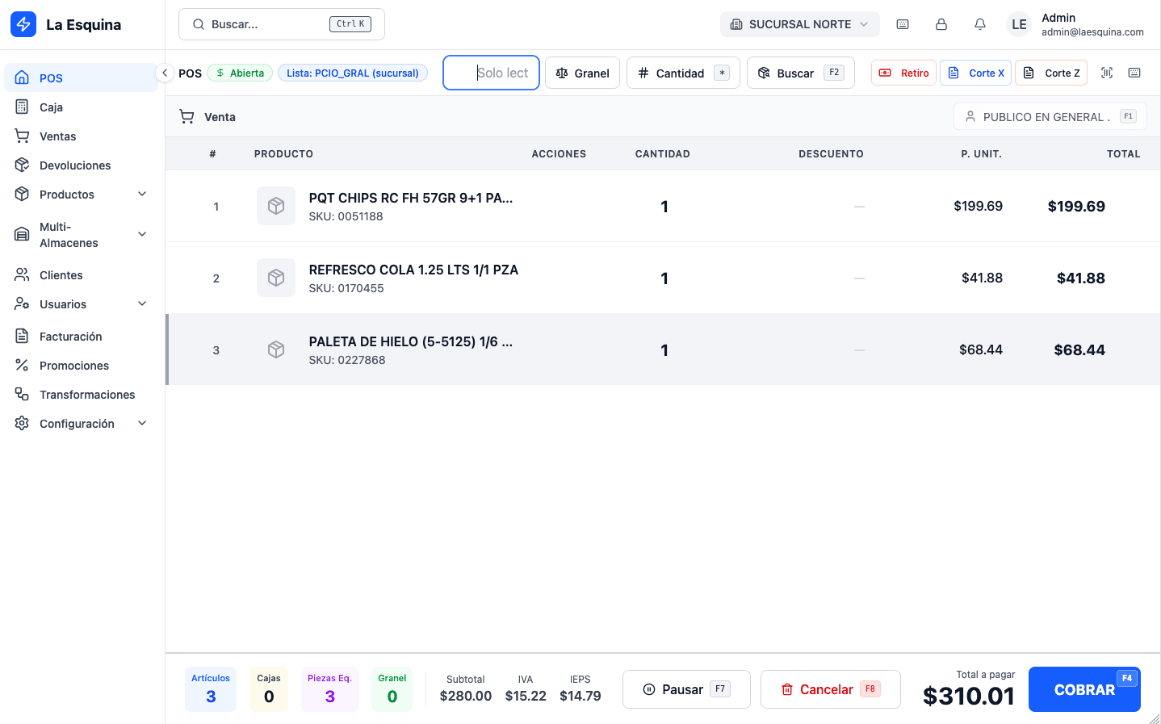Click the Venta cart icon

pyautogui.click(x=187, y=116)
